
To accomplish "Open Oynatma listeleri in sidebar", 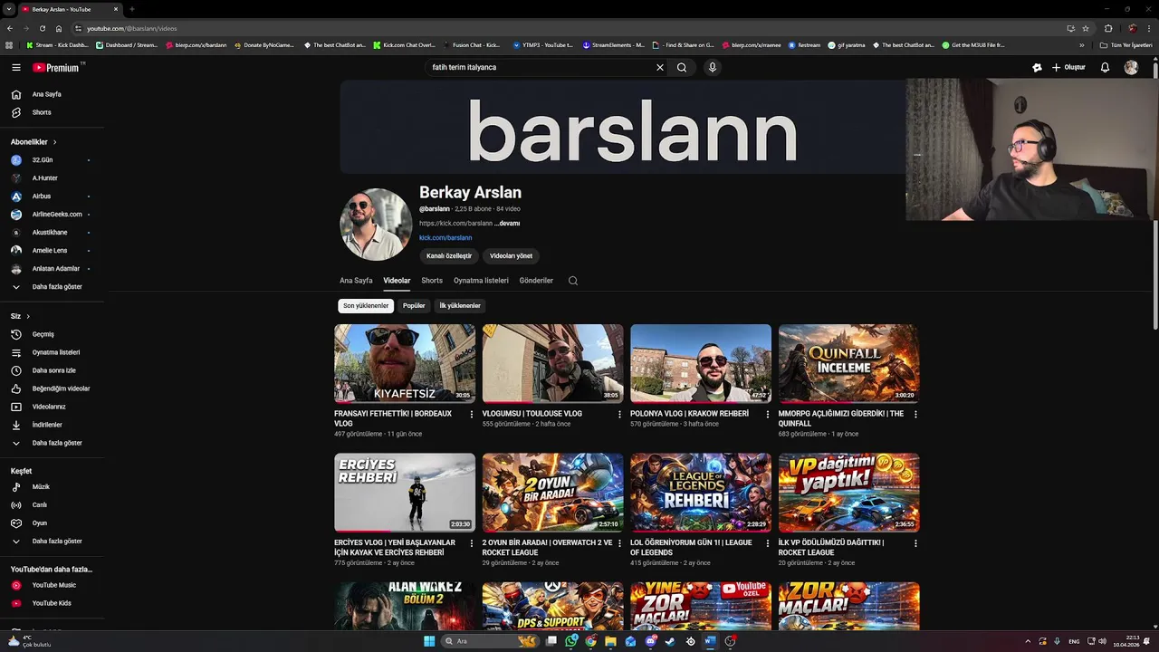I will (52, 352).
